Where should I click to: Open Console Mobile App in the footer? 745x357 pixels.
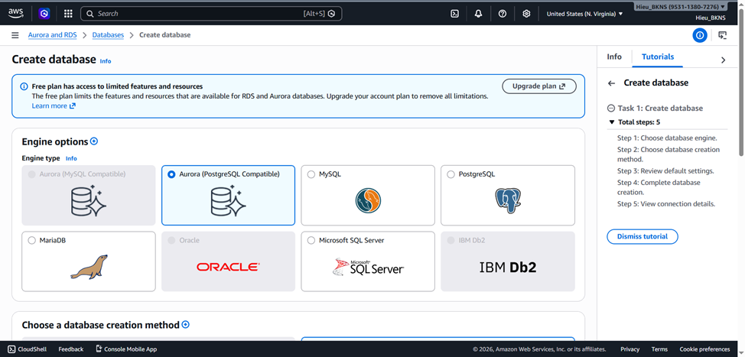tap(126, 349)
